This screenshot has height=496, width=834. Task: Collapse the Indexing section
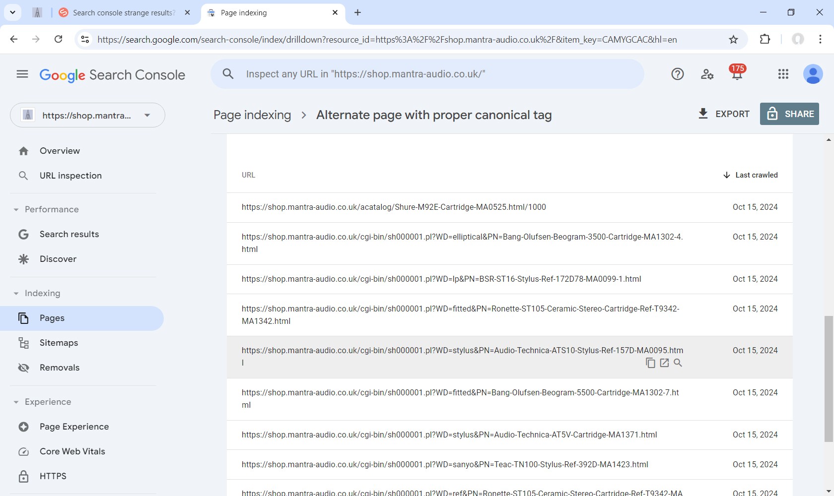[x=16, y=294]
